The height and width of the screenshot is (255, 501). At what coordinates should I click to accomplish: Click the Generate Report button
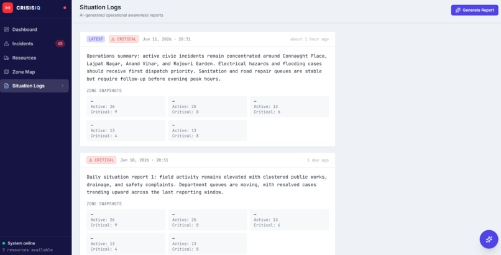click(x=474, y=10)
